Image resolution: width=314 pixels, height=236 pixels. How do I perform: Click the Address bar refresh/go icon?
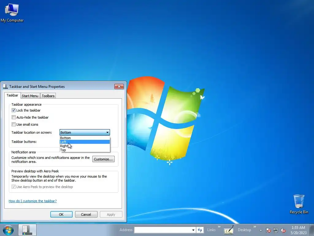[200, 230]
